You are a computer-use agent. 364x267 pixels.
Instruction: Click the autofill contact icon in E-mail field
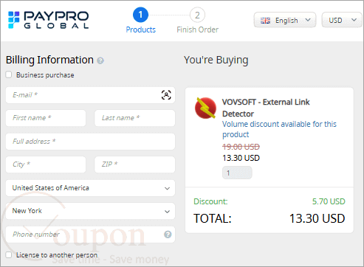tap(166, 95)
